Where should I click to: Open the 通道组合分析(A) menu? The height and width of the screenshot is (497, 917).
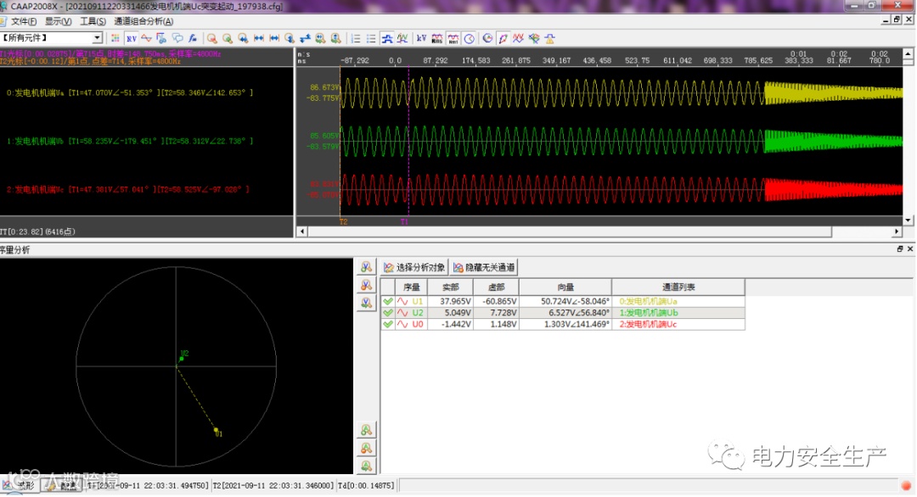pos(143,21)
